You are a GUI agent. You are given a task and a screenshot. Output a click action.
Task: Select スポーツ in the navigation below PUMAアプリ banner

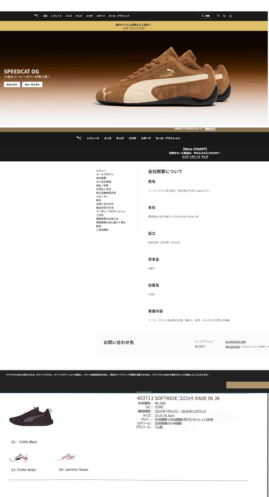[x=146, y=138]
